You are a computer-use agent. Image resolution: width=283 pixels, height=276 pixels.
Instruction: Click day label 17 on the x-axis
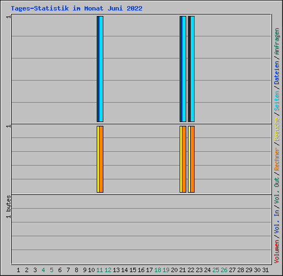(149, 270)
